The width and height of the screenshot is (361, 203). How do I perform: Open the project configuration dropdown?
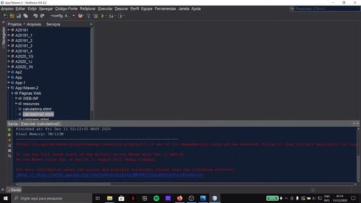[x=63, y=16]
